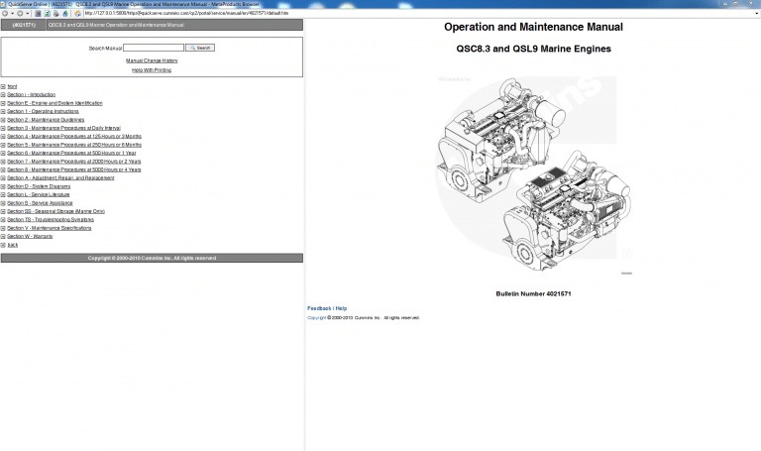Expand Section 1 - Operating Instructions node
The image size is (761, 451).
3,111
